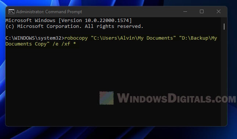The image size is (237, 139).
Task: Click the word 'robocopy' in the command
Action: coord(76,38)
